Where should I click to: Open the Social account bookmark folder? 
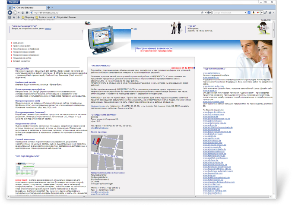pyautogui.click(x=44, y=17)
